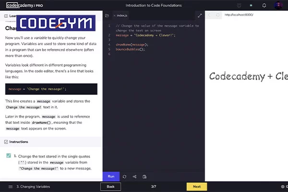The image size is (288, 192).
Task: Open the file explorer folder icon
Action: (107, 15)
